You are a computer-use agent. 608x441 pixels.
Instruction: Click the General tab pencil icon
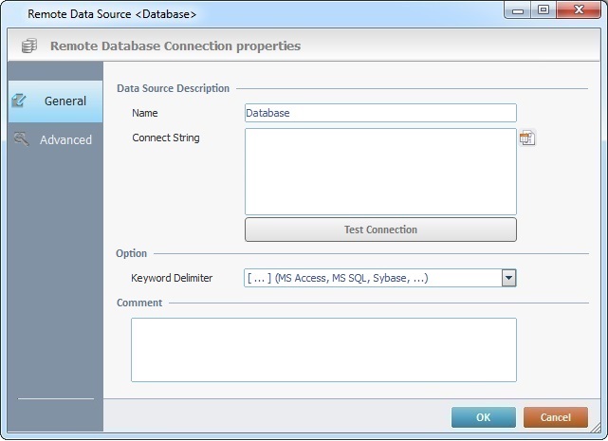coord(19,101)
